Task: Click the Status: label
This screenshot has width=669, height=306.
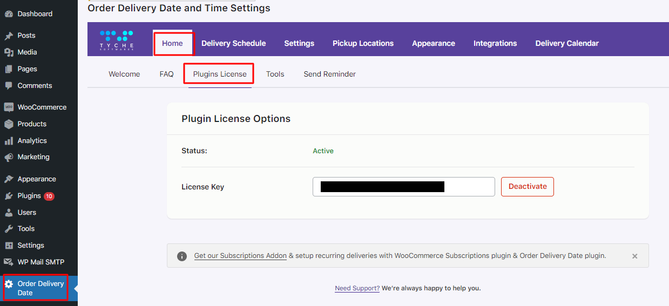Action: coord(194,151)
